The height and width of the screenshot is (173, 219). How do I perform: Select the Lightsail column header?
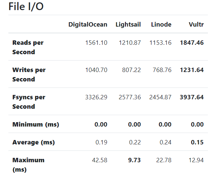[x=128, y=24]
